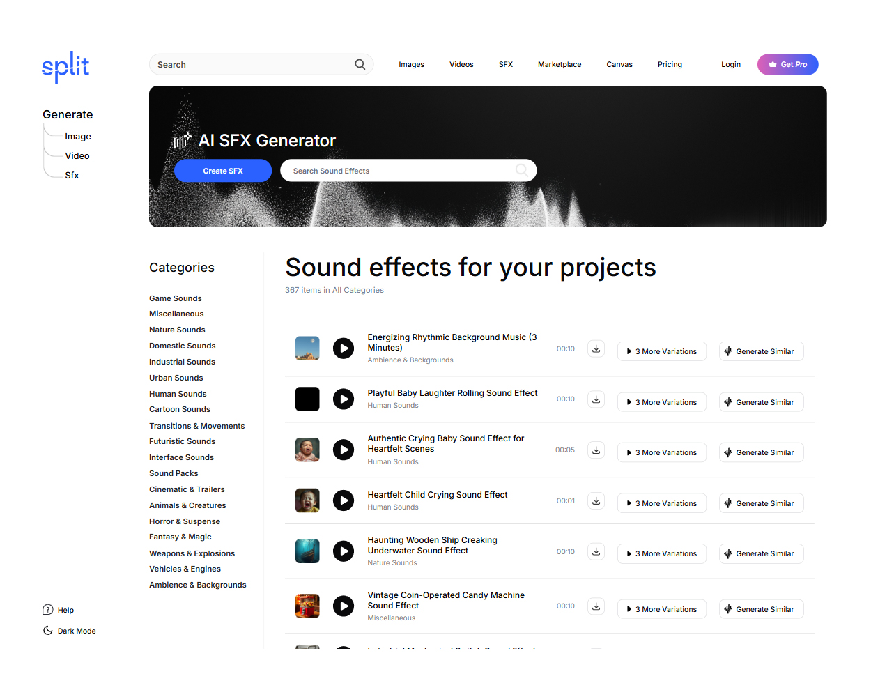Expand 3 More Variations for Vintage Candy Machine
This screenshot has height=697, width=871.
(x=662, y=609)
